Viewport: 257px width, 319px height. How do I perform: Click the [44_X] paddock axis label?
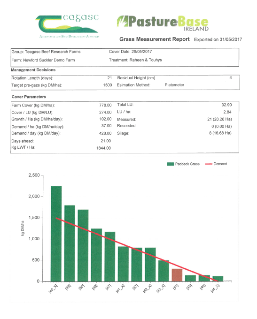pos(215,289)
